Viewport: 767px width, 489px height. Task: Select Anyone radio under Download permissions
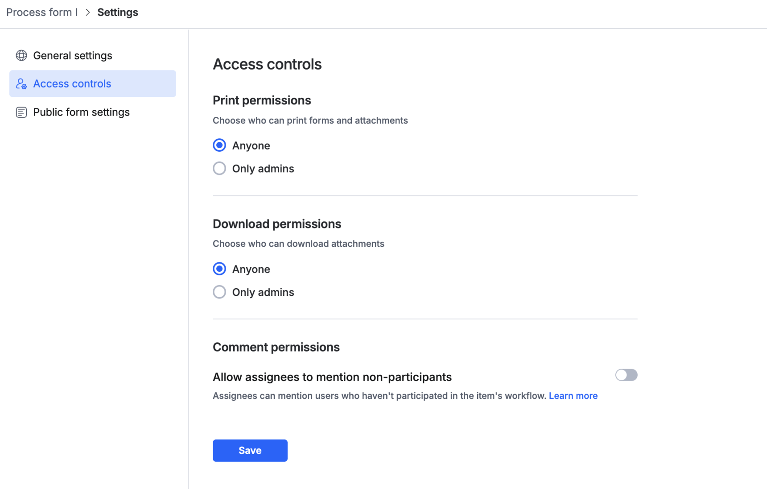219,269
